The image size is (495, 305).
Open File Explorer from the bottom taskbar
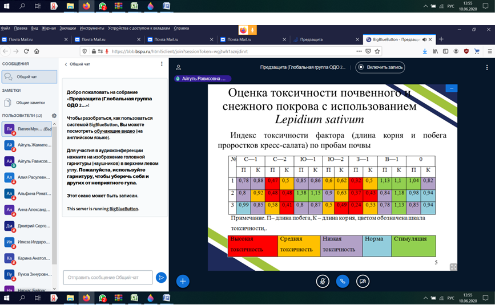pos(70,298)
